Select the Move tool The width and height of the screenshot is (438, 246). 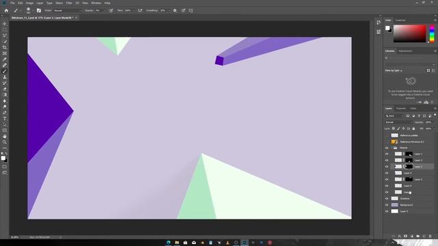pyautogui.click(x=5, y=24)
